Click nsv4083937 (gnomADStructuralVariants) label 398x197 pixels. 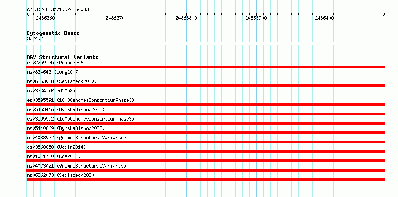click(76, 138)
